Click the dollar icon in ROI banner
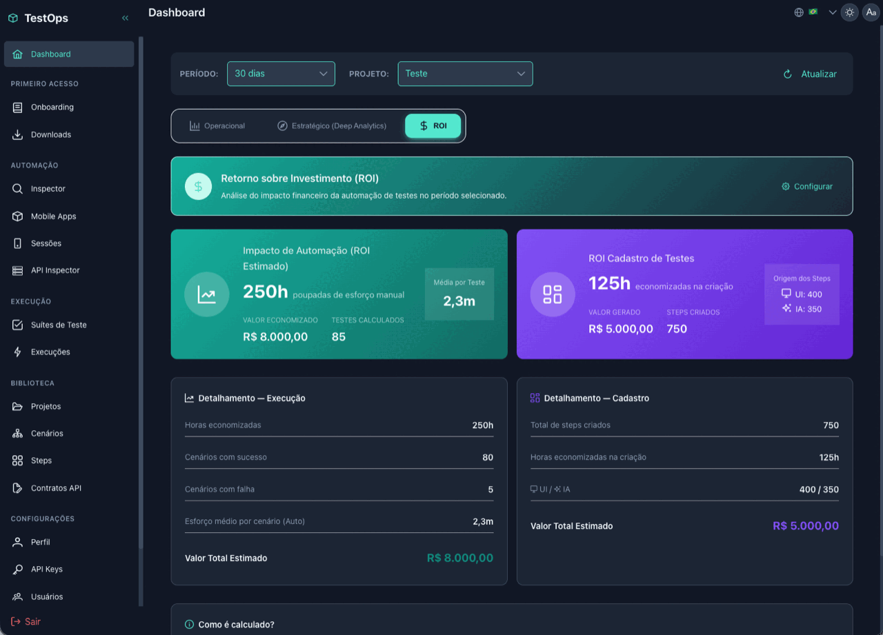This screenshot has width=883, height=635. point(198,186)
